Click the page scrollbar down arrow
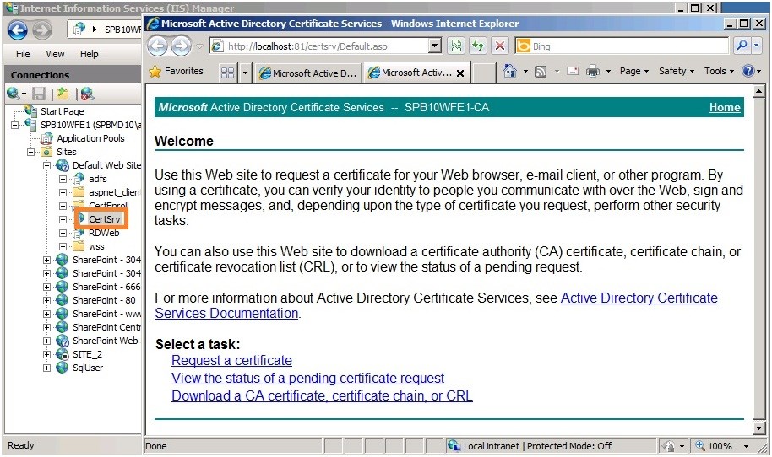The width and height of the screenshot is (772, 457). pyautogui.click(x=758, y=428)
